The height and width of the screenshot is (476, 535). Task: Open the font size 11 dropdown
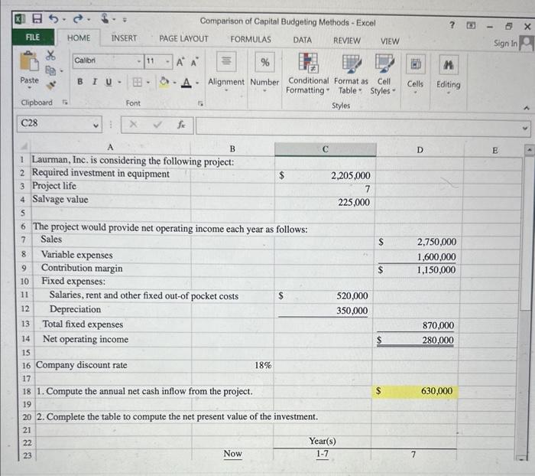click(167, 62)
